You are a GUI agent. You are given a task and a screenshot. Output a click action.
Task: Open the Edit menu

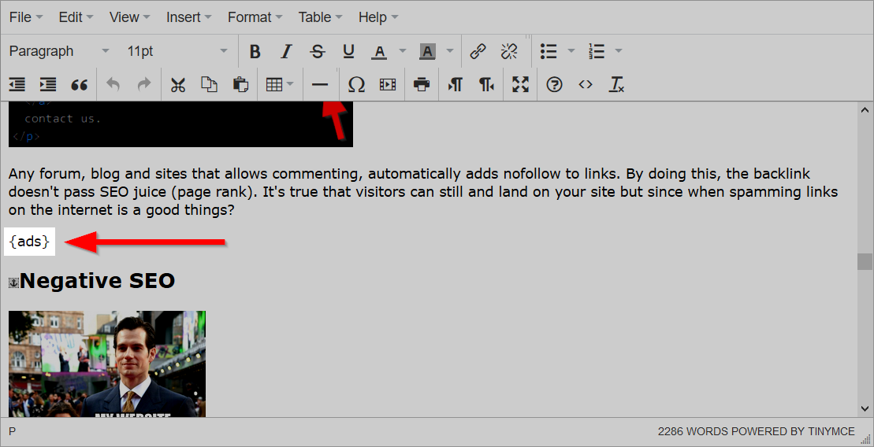click(76, 17)
